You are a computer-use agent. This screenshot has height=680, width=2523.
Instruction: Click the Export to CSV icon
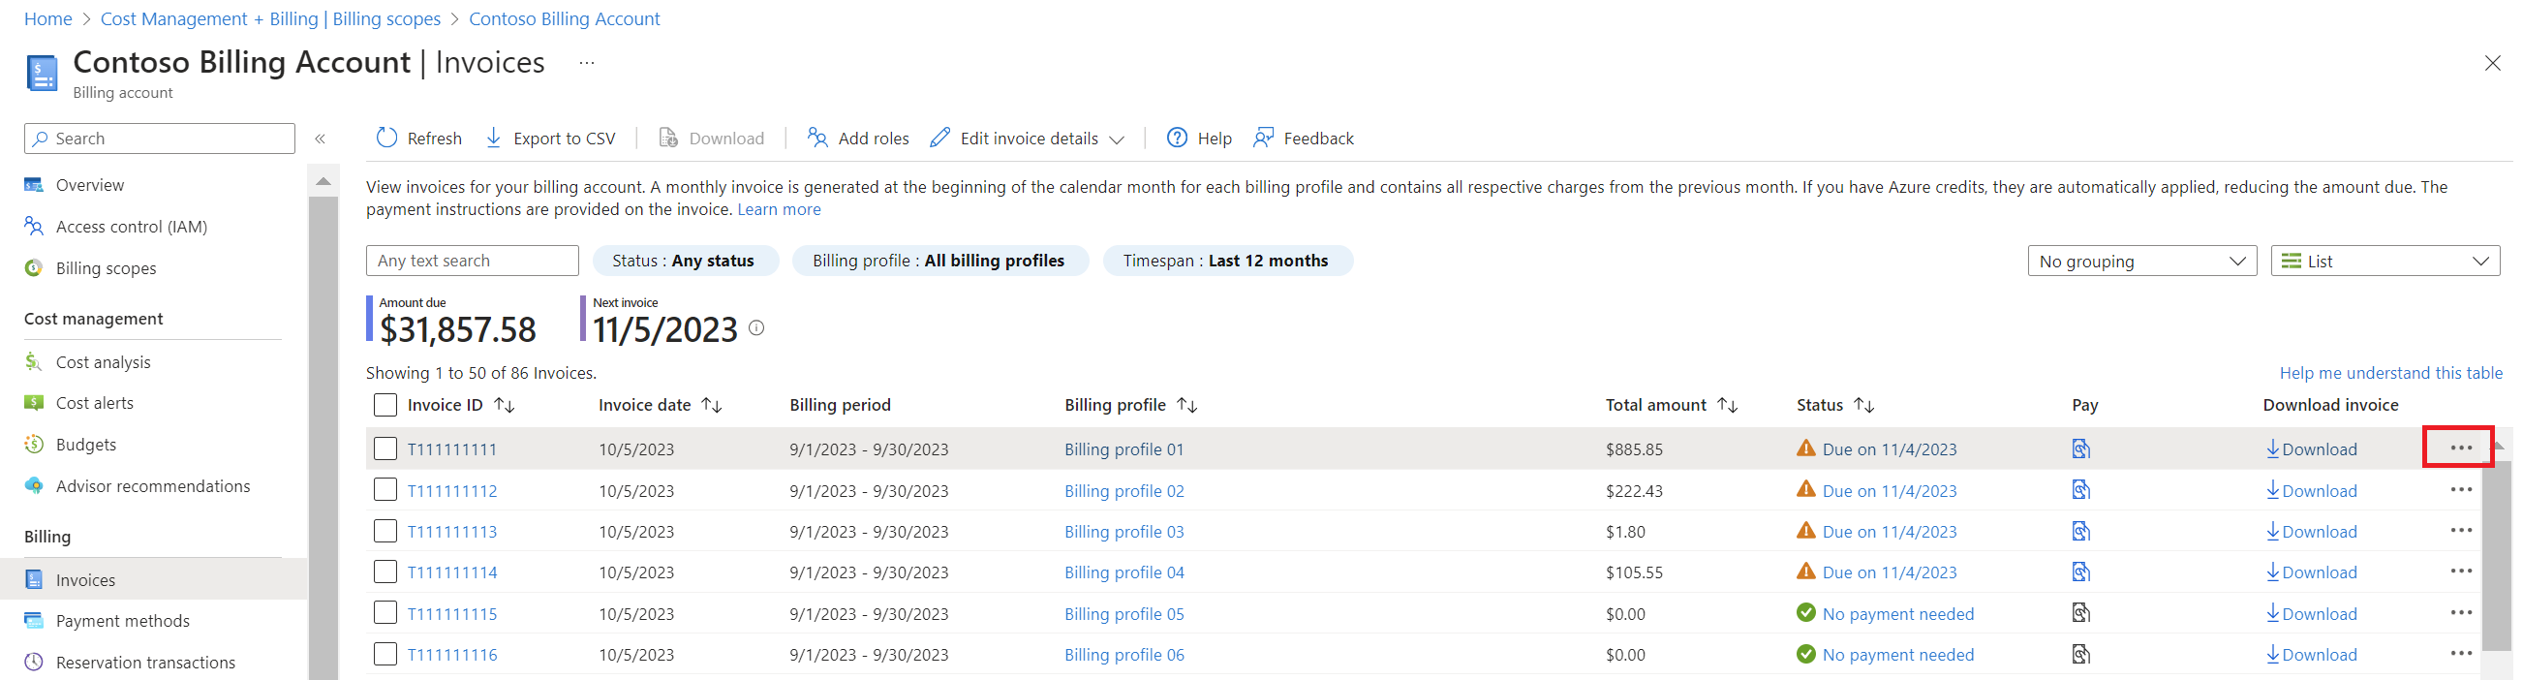pos(495,139)
